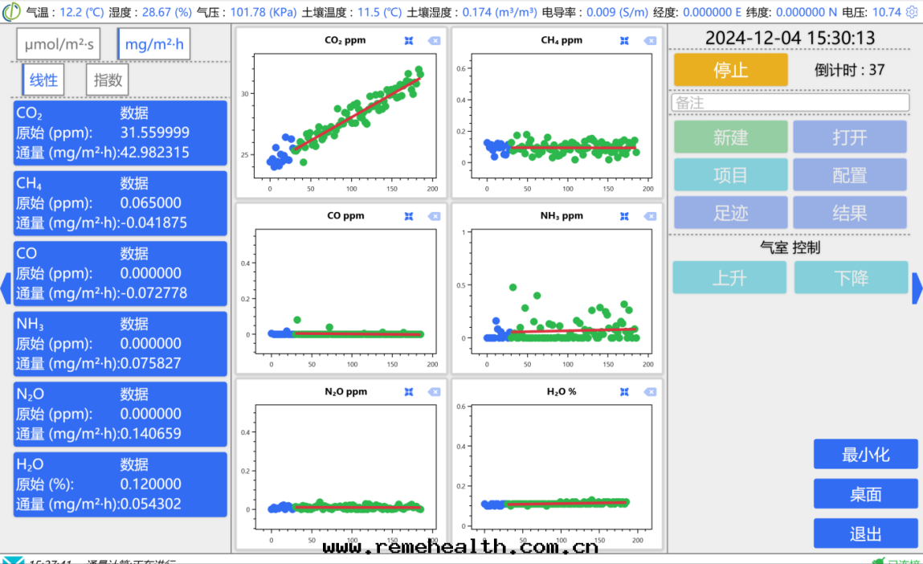
Task: Switch flux unit to mg/m²·h
Action: pos(154,45)
